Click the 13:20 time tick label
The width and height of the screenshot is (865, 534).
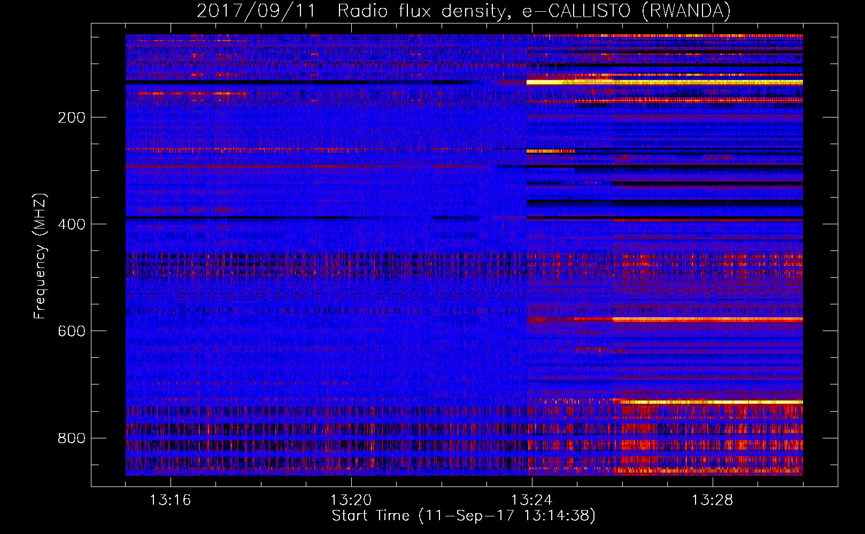pyautogui.click(x=351, y=500)
